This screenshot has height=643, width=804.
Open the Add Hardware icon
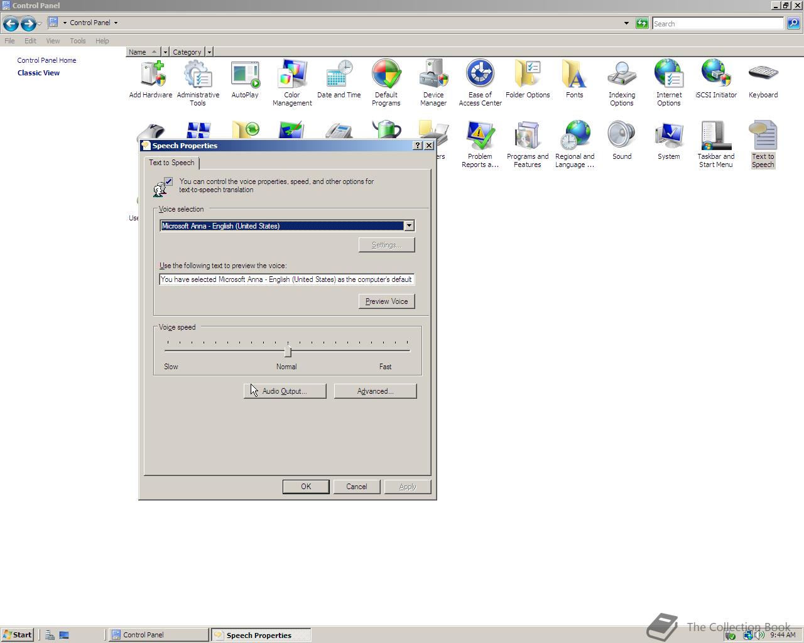click(151, 80)
